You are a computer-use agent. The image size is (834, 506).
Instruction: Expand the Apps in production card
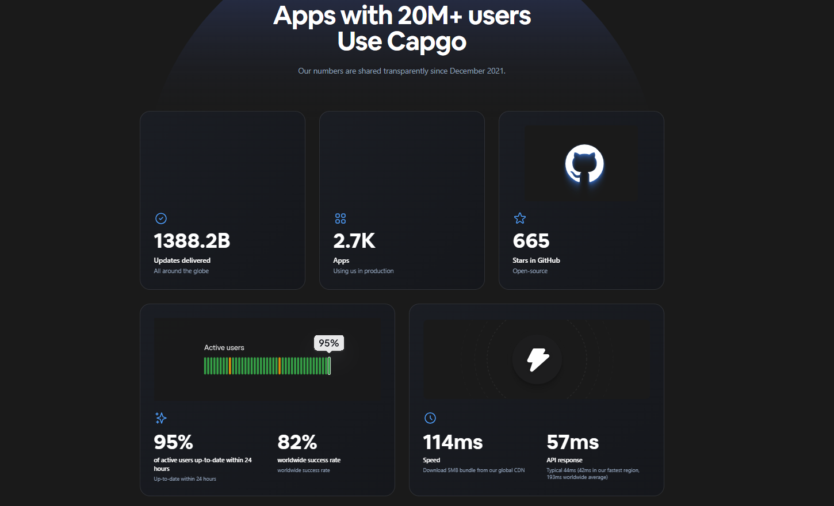tap(401, 200)
